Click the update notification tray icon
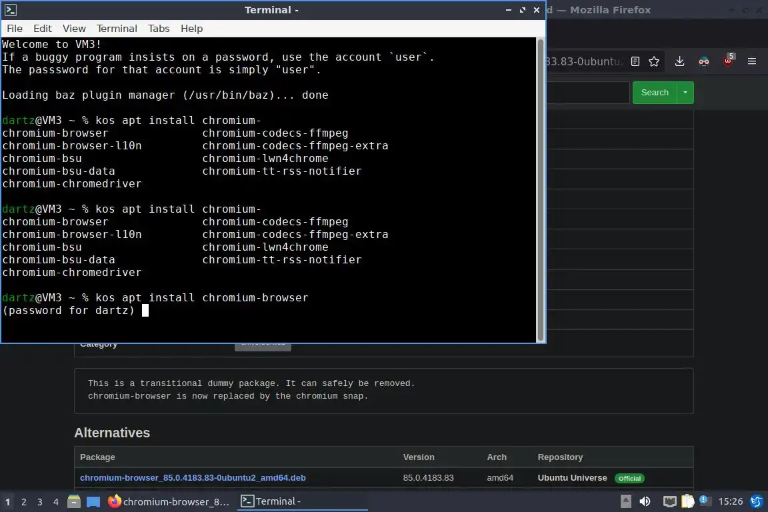768x512 pixels. point(704,500)
